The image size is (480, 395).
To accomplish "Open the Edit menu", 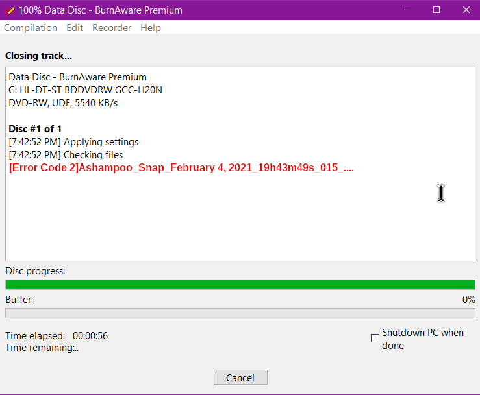I will tap(75, 28).
